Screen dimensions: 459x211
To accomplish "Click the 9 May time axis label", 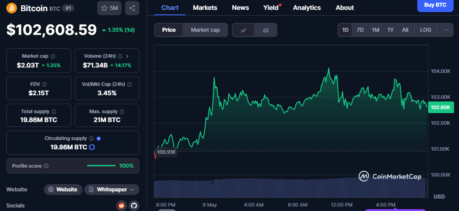I will [210, 205].
